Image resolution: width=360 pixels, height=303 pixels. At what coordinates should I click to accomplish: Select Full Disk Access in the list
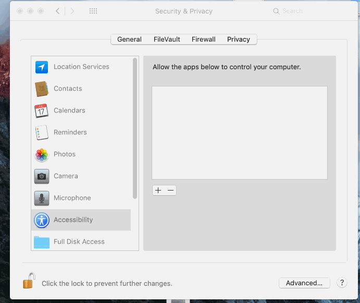pos(81,242)
